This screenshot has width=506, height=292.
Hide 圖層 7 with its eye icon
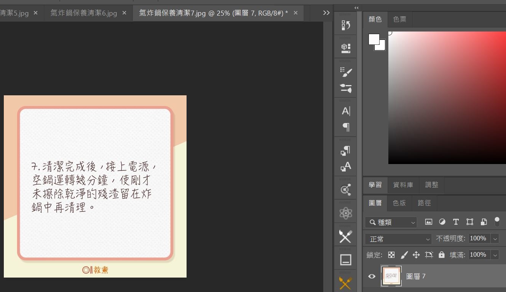372,276
